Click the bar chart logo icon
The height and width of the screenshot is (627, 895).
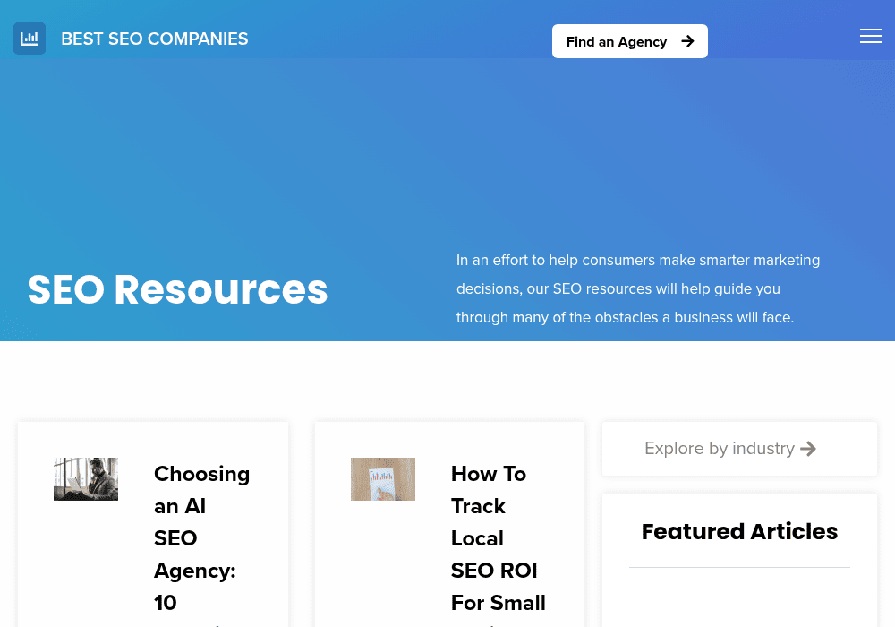click(x=30, y=39)
